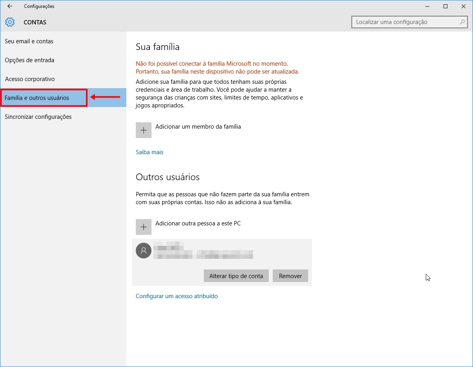
Task: Click the plus icon to add family member
Action: coord(144,130)
